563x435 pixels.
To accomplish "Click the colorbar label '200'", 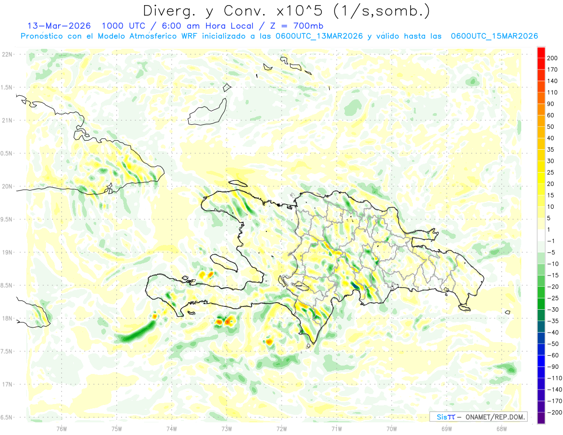I will pos(553,58).
